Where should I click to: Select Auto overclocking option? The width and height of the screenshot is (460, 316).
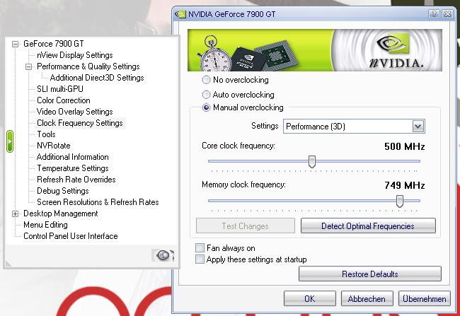[x=206, y=95]
